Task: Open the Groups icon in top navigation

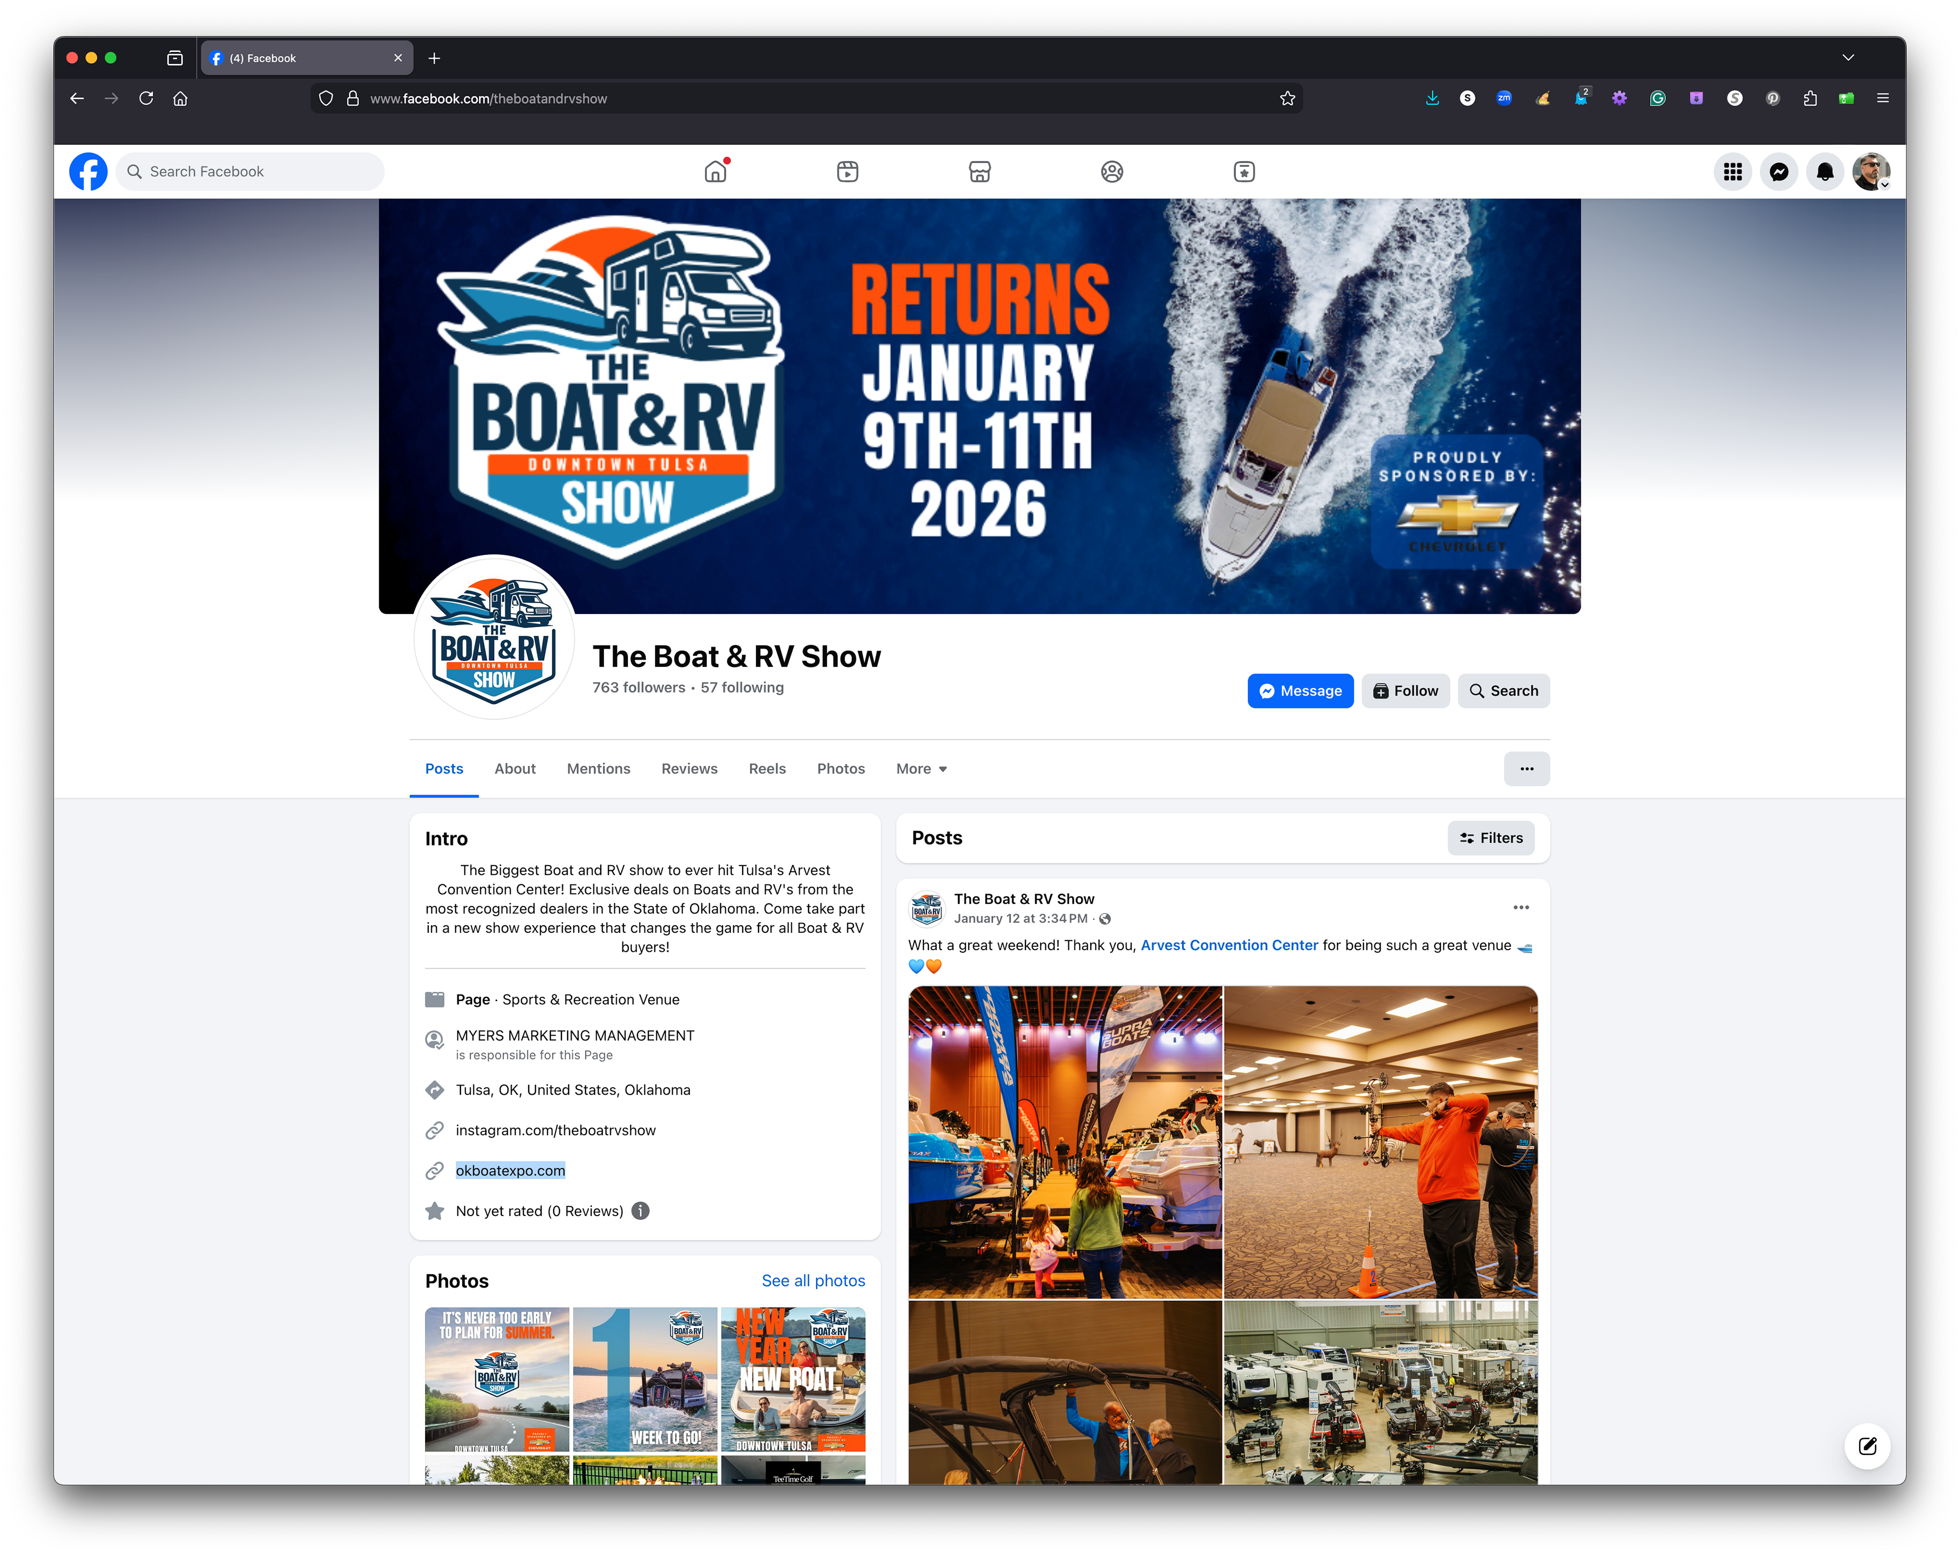Action: coord(1111,172)
